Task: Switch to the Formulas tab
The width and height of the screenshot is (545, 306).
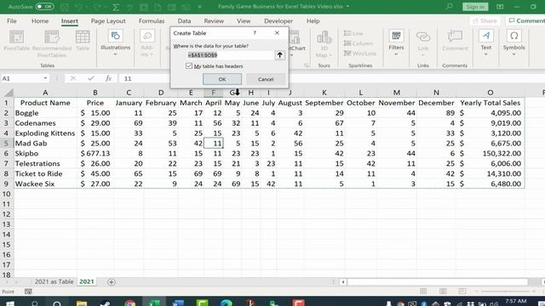Action: tap(152, 20)
